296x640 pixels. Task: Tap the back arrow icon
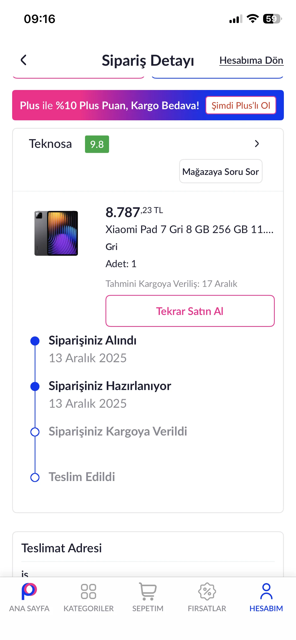coord(24,60)
